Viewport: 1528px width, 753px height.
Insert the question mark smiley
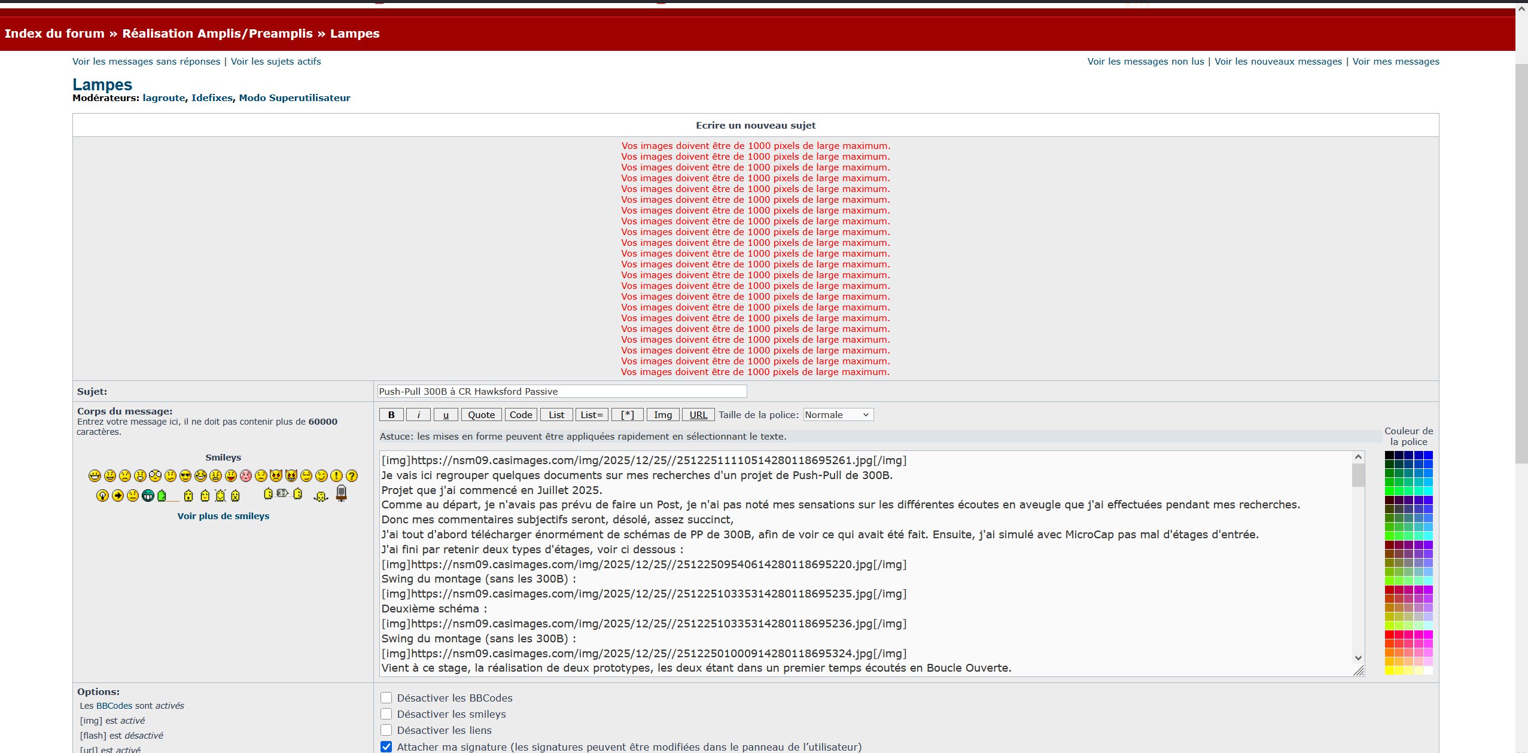tap(352, 476)
